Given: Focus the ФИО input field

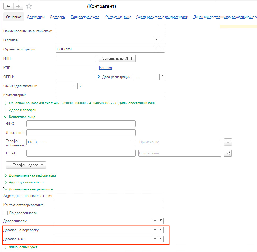Looking at the screenshot, I should point(81,123).
